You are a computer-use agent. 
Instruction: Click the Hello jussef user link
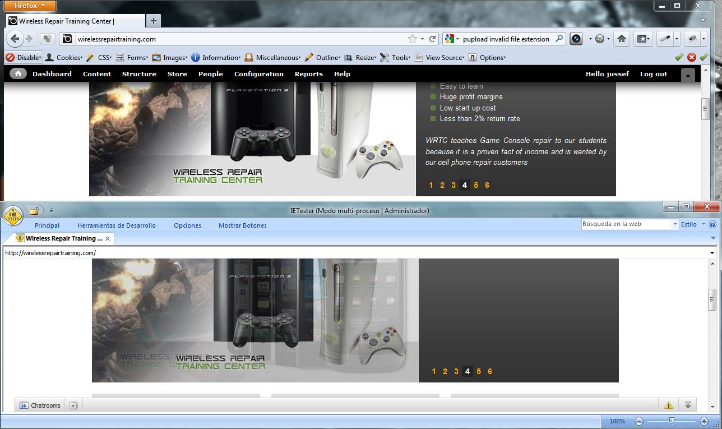tap(607, 74)
